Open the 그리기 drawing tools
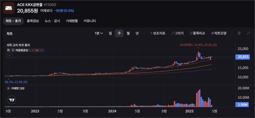The height and width of the screenshot is (118, 255). click(x=178, y=33)
